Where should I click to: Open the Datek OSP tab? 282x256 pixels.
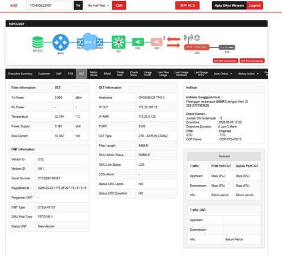click(120, 74)
